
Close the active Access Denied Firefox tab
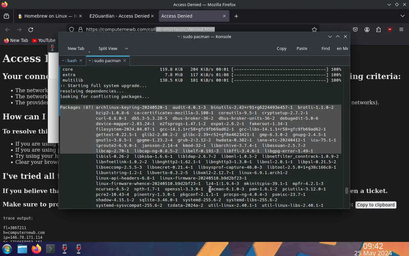224,16
